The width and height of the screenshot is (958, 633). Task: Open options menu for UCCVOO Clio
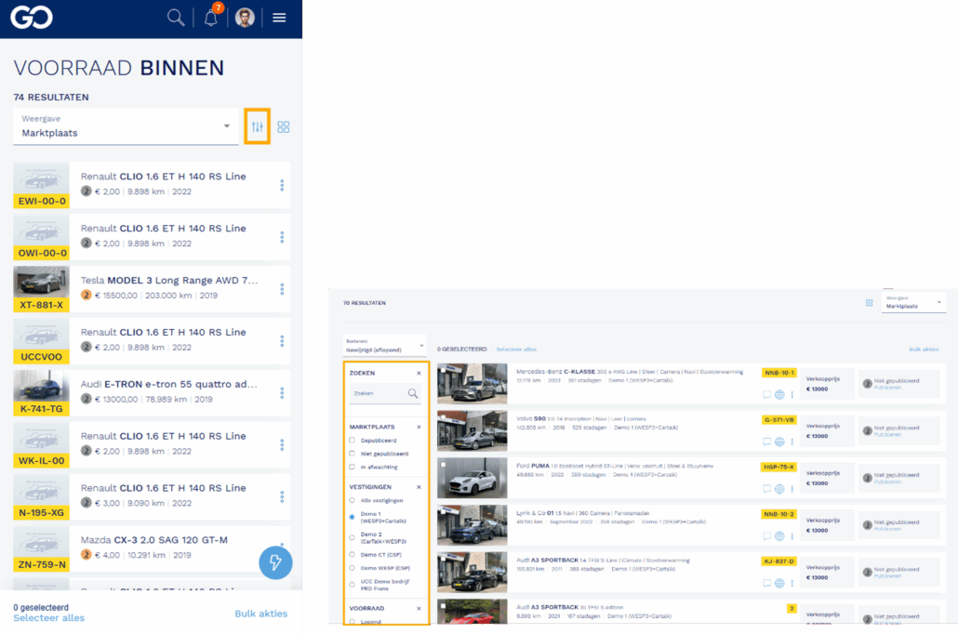[x=282, y=340]
